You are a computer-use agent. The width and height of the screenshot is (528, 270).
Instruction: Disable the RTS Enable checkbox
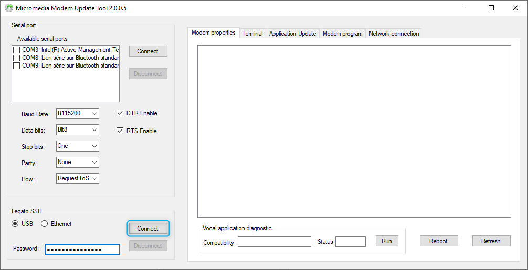pos(120,131)
